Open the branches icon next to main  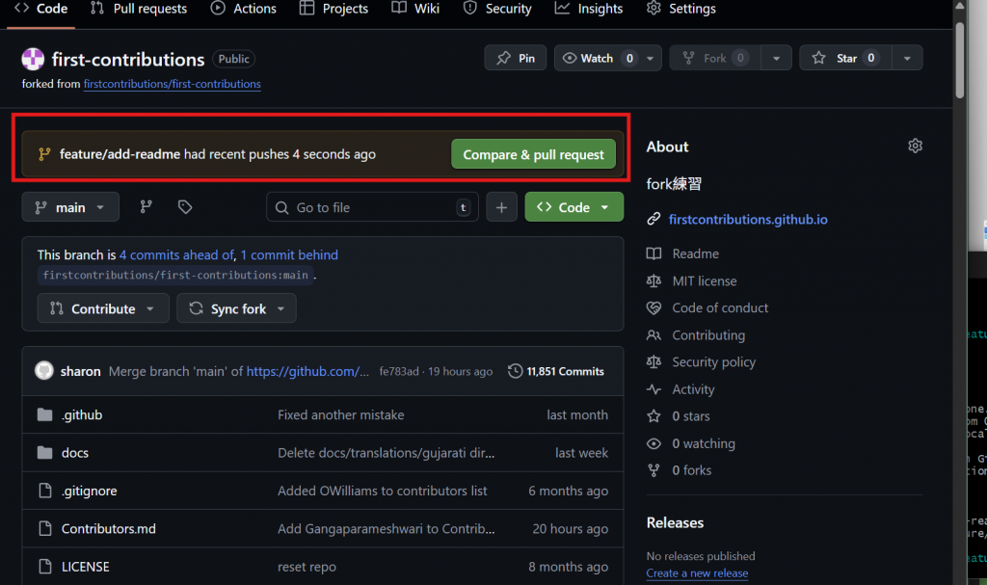(147, 206)
